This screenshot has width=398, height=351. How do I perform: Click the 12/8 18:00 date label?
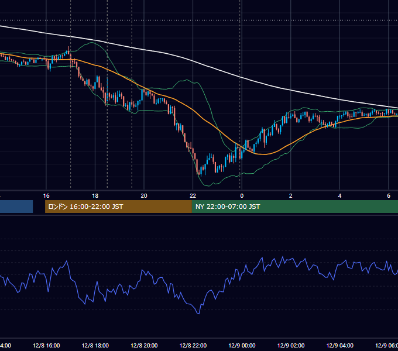95,346
